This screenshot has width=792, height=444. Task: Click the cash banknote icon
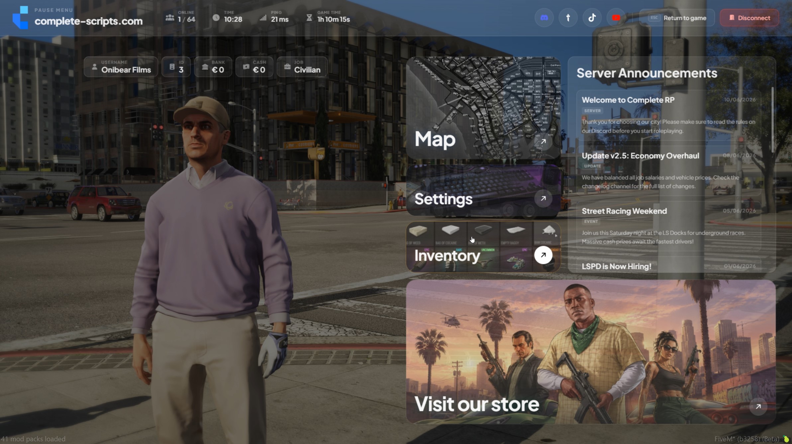point(246,67)
